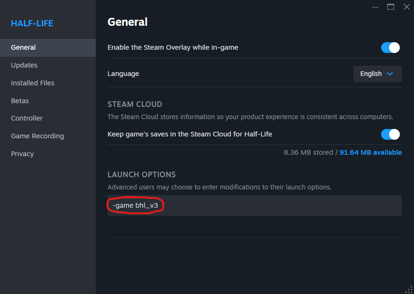Viewport: 414px width, 294px height.
Task: Click the Steam Cloud section header
Action: pyautogui.click(x=135, y=104)
